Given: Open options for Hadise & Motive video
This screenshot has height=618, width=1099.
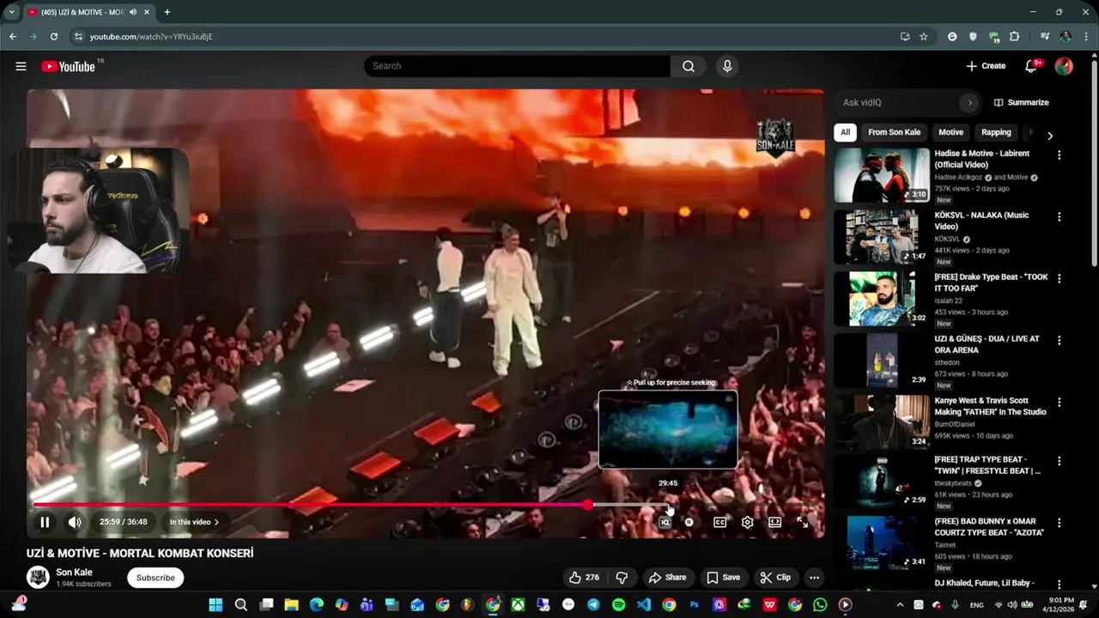Looking at the screenshot, I should [1059, 155].
